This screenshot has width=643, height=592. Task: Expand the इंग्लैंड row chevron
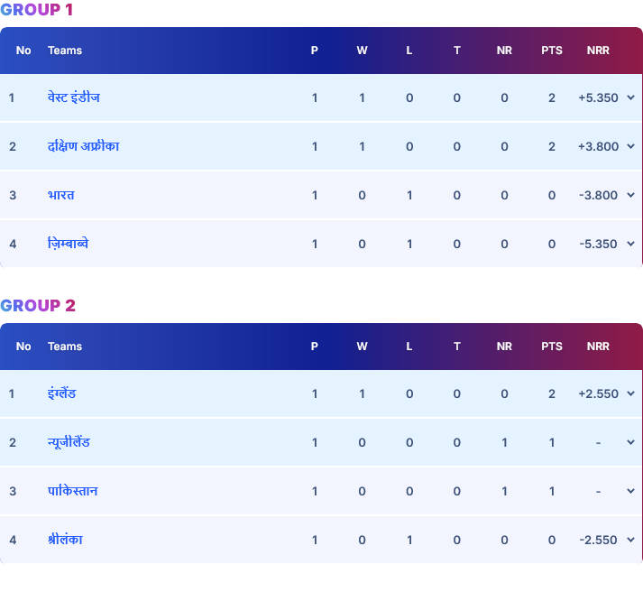point(630,393)
